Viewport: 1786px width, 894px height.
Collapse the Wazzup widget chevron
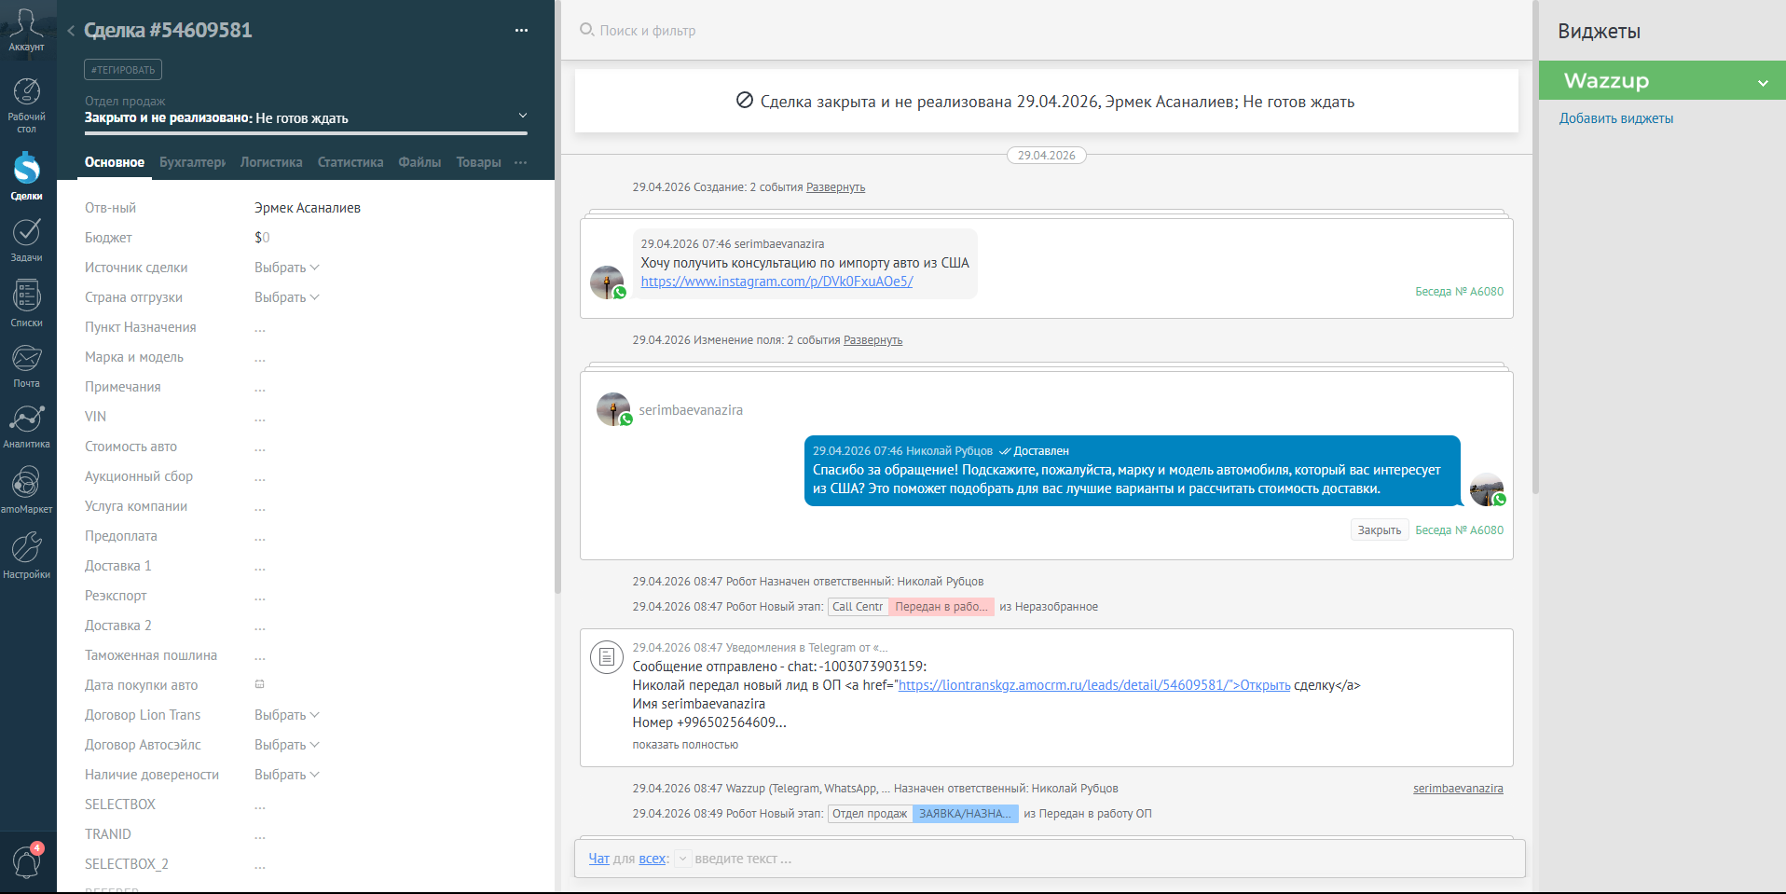click(1763, 83)
